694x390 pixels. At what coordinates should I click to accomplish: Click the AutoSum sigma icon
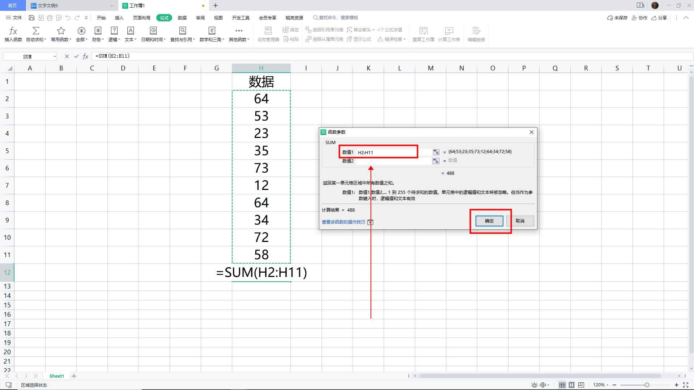36,34
